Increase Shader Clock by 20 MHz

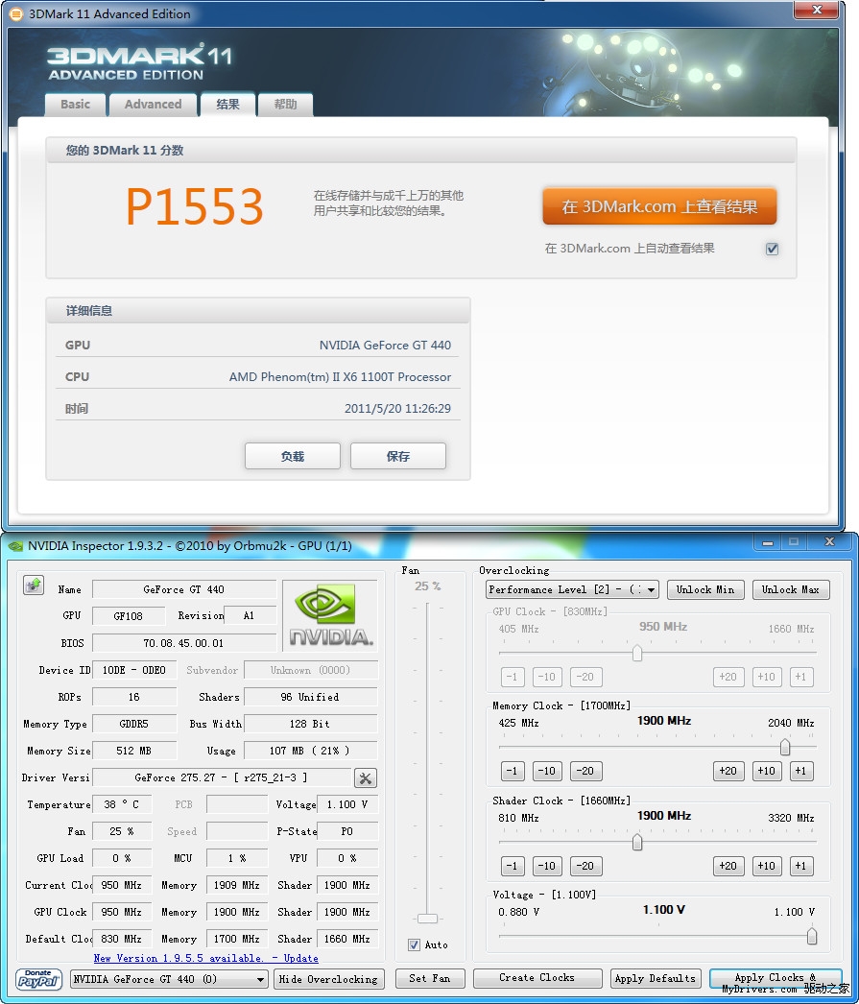pos(728,867)
